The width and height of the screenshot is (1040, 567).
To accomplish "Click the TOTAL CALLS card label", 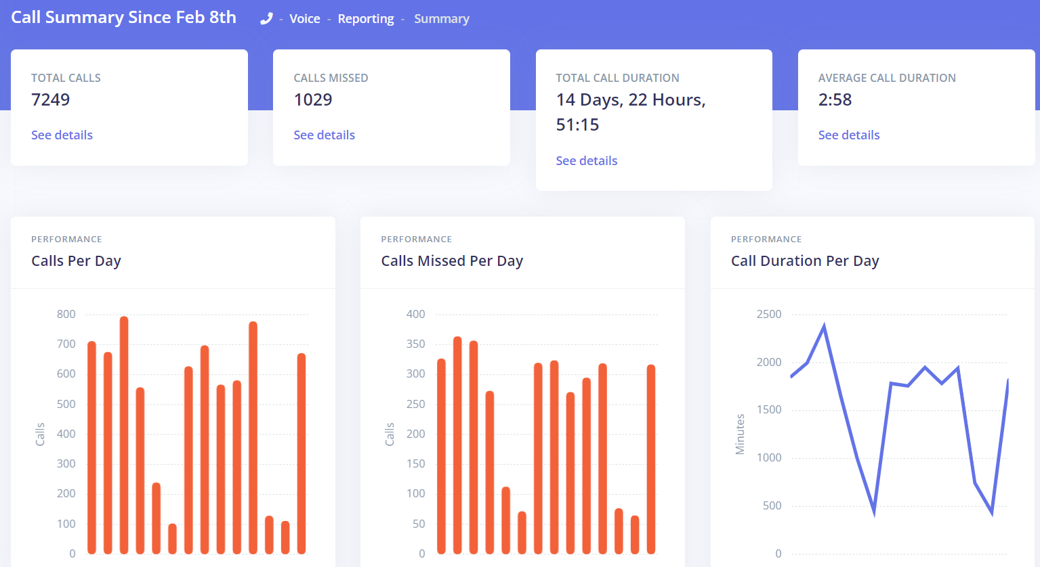I will tap(66, 78).
